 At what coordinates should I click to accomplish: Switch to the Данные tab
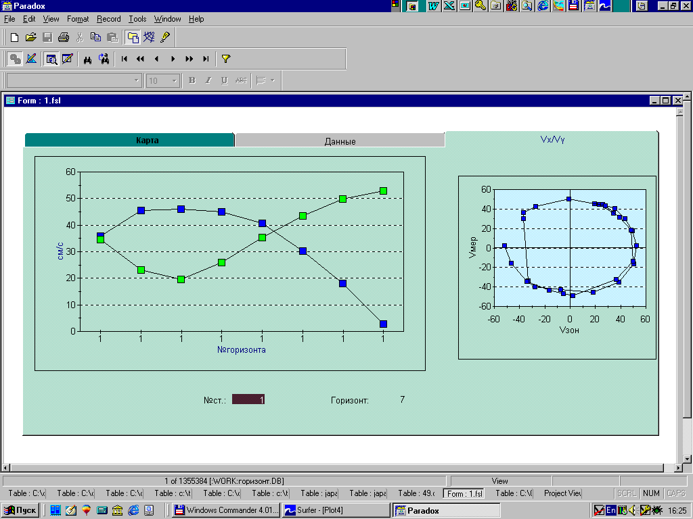[x=340, y=141]
